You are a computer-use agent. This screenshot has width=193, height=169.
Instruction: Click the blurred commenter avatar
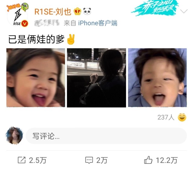point(14,136)
